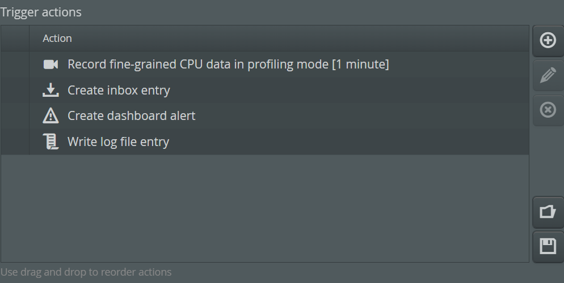Click the add trigger action plus button
This screenshot has height=283, width=564.
pos(548,40)
